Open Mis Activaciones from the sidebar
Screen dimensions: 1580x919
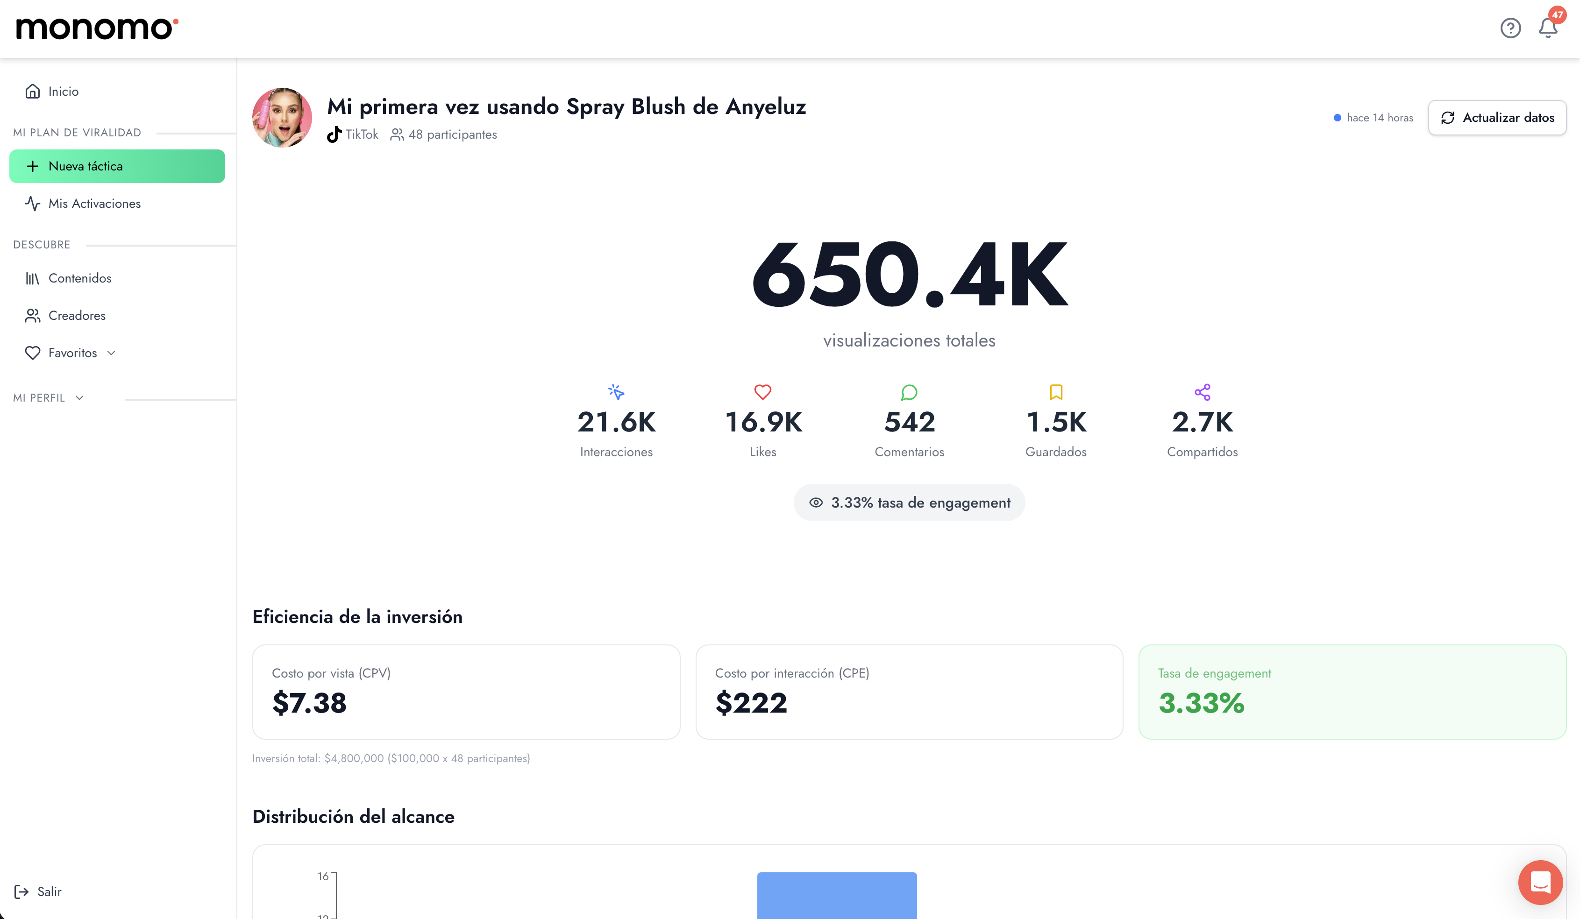(x=94, y=203)
